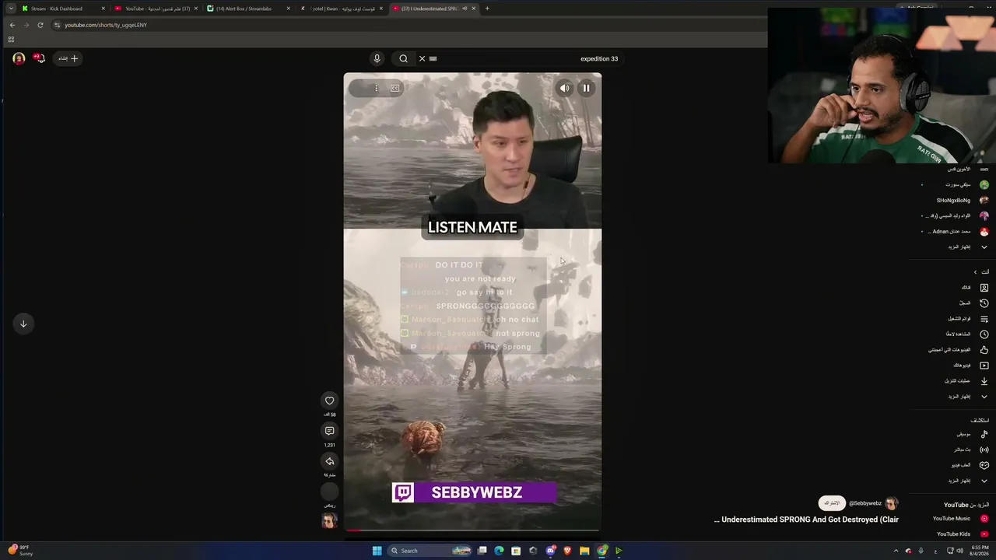Share this Short video
This screenshot has height=560, width=996.
coord(330,461)
